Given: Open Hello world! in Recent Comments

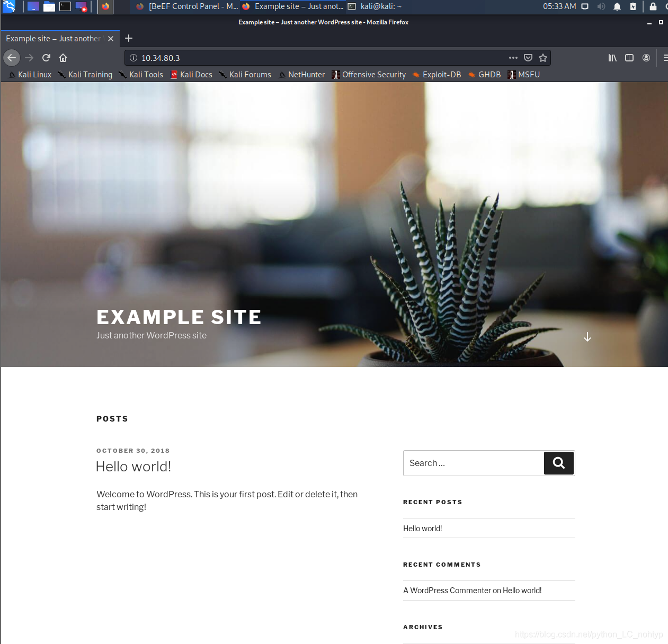Looking at the screenshot, I should pyautogui.click(x=522, y=591).
